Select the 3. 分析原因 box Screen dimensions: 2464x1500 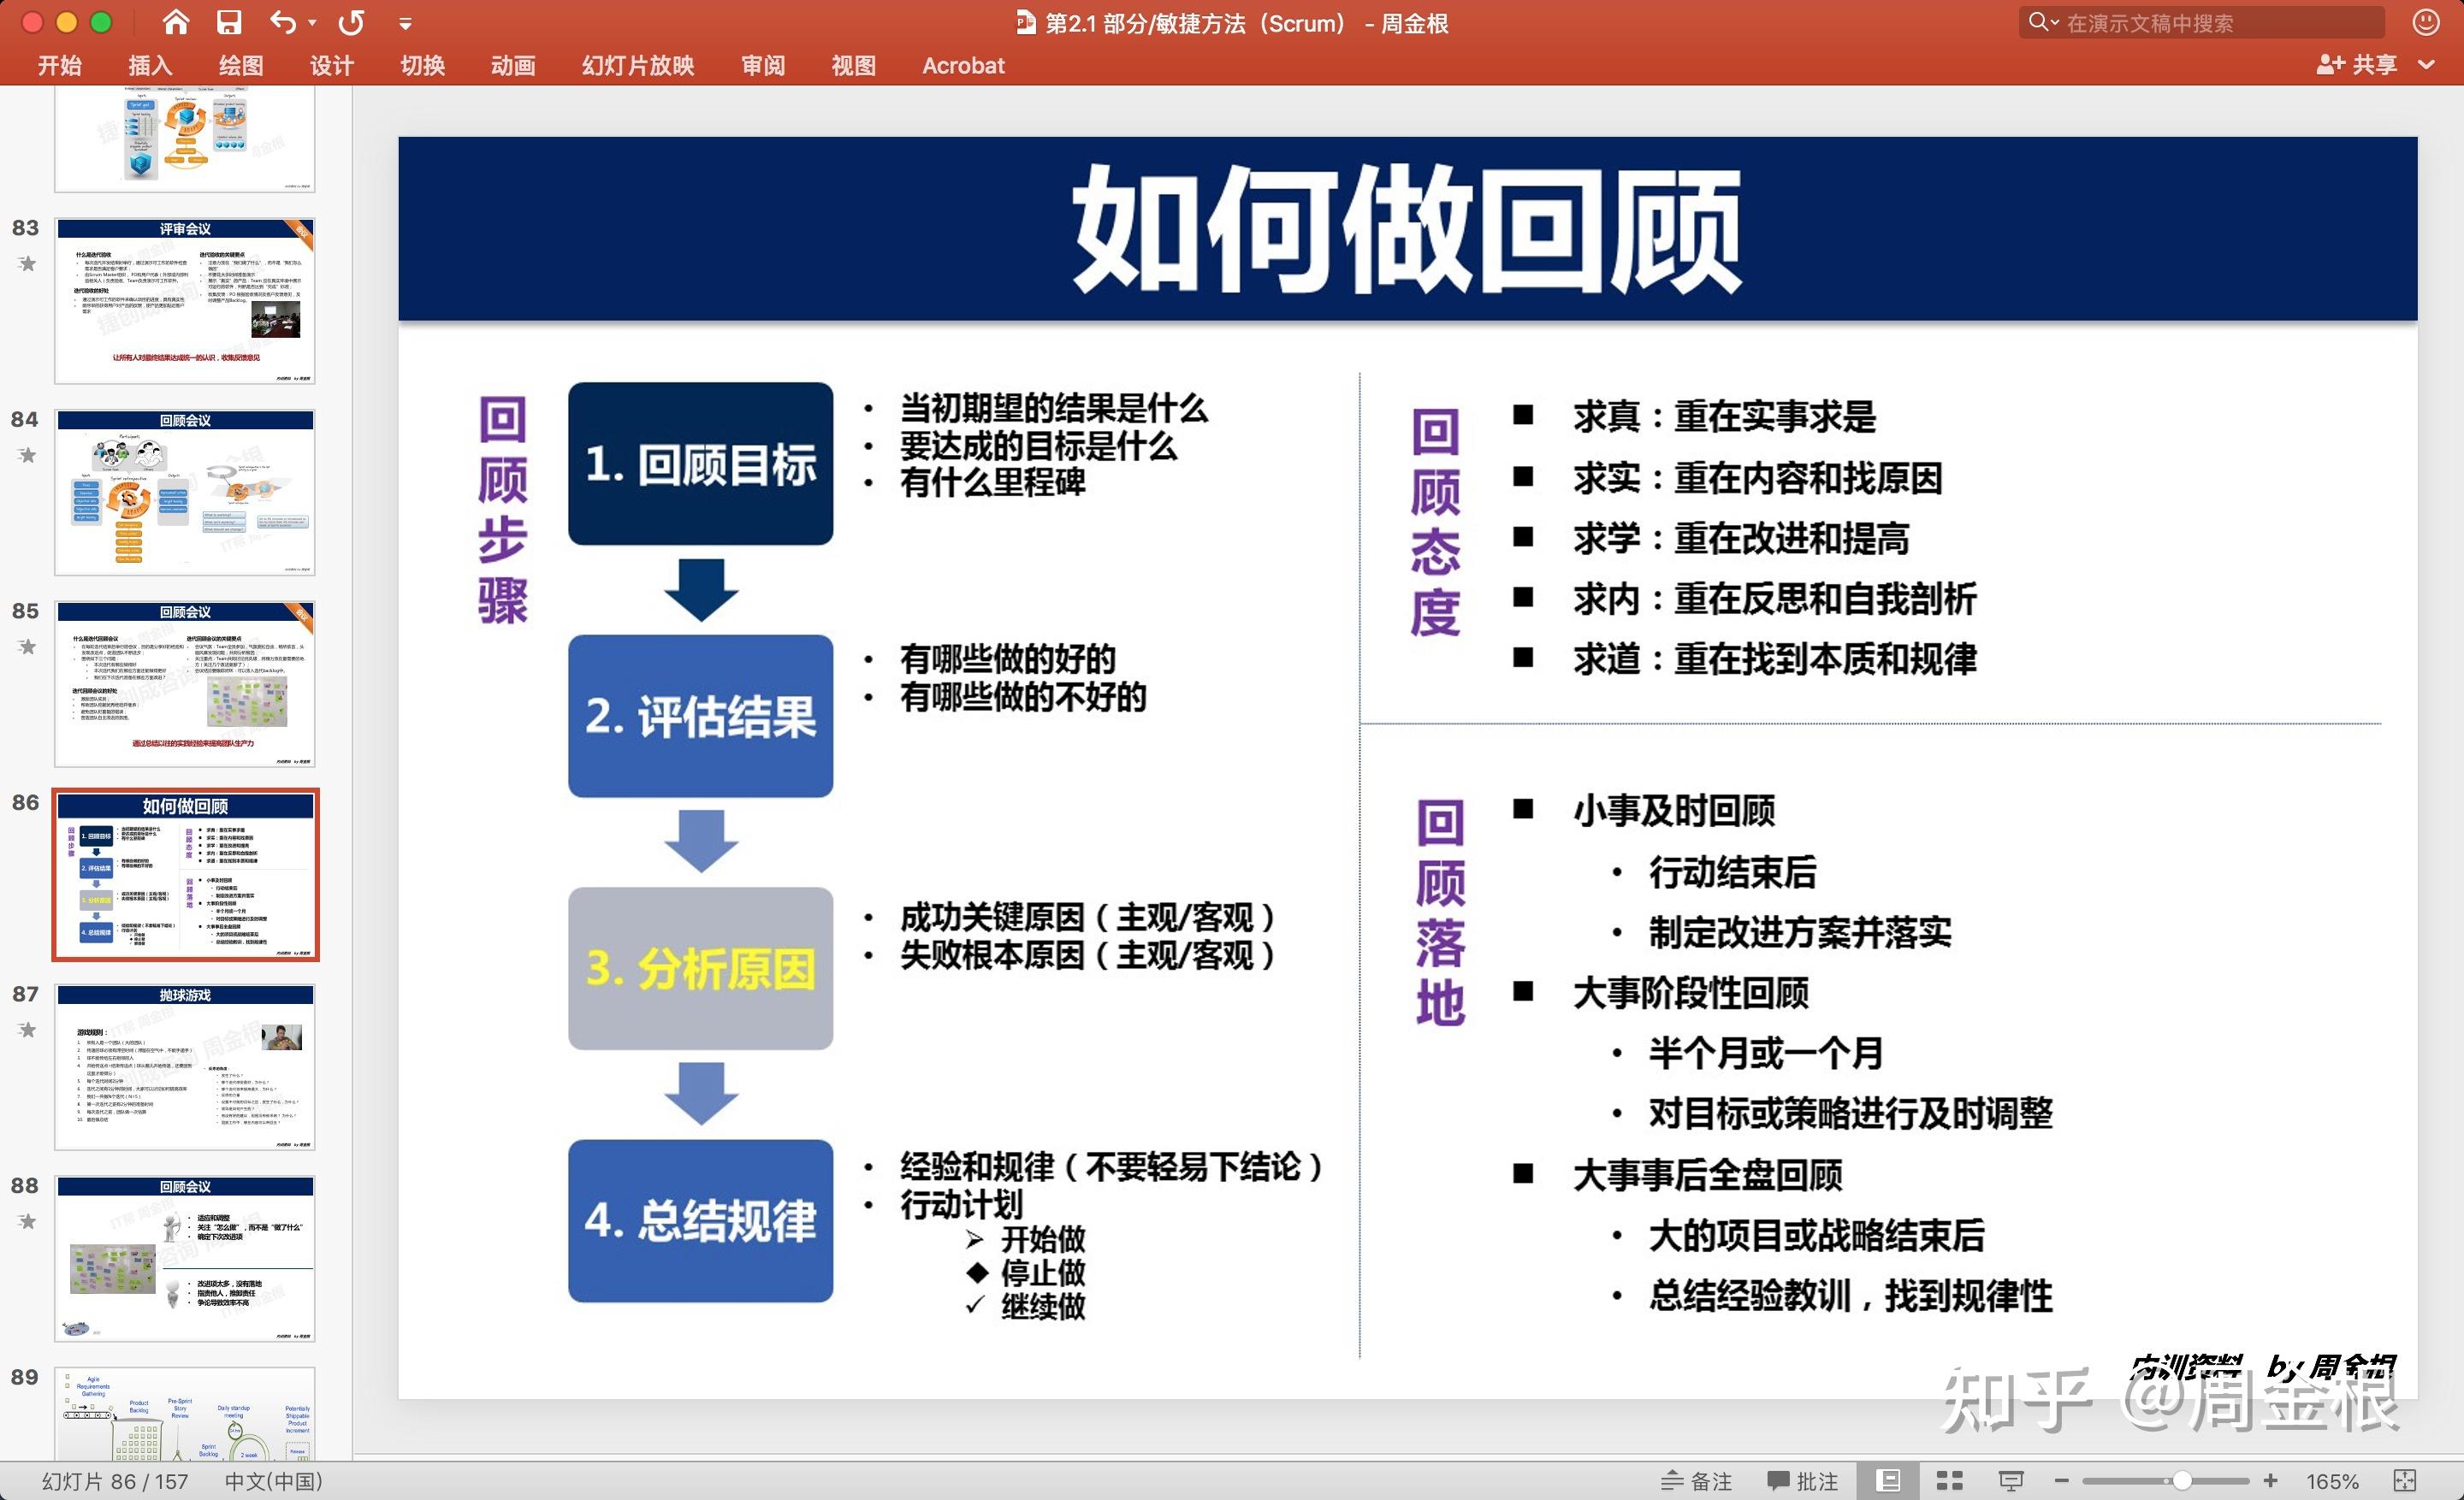point(700,968)
